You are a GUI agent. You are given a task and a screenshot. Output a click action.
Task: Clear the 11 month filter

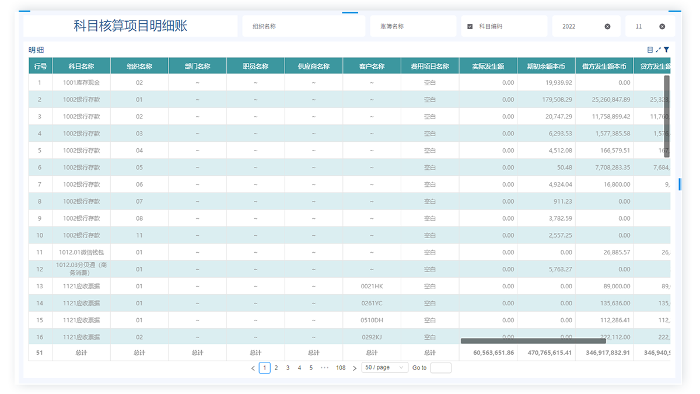pyautogui.click(x=662, y=26)
